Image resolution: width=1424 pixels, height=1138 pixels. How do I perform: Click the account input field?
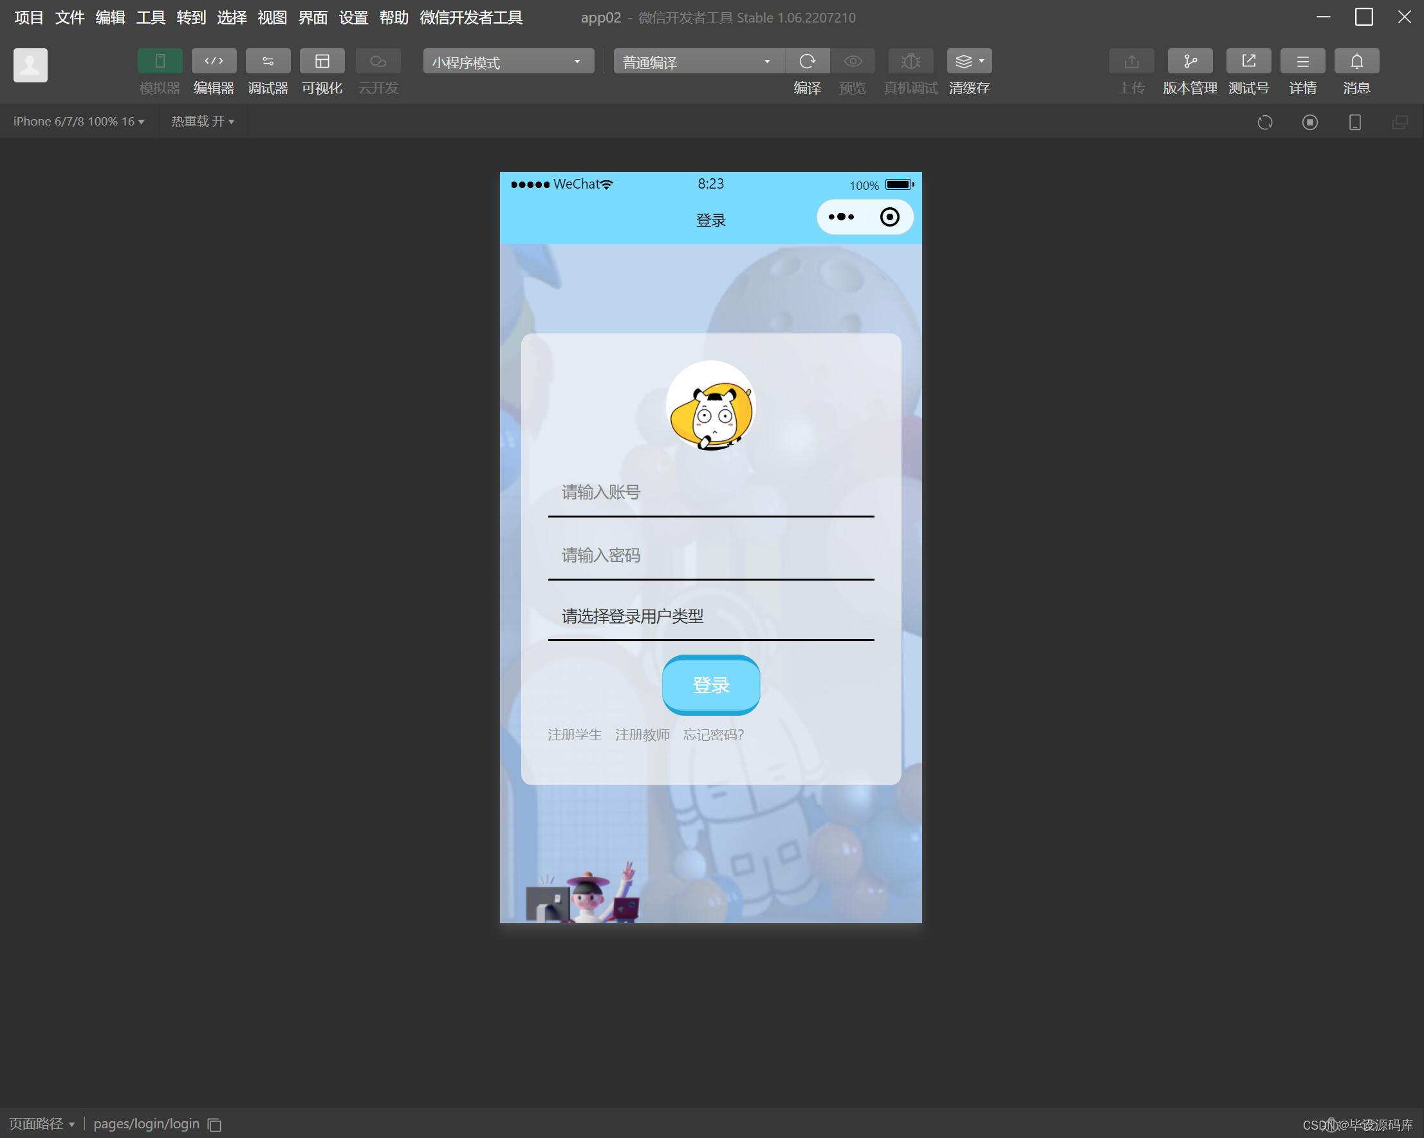pyautogui.click(x=710, y=492)
